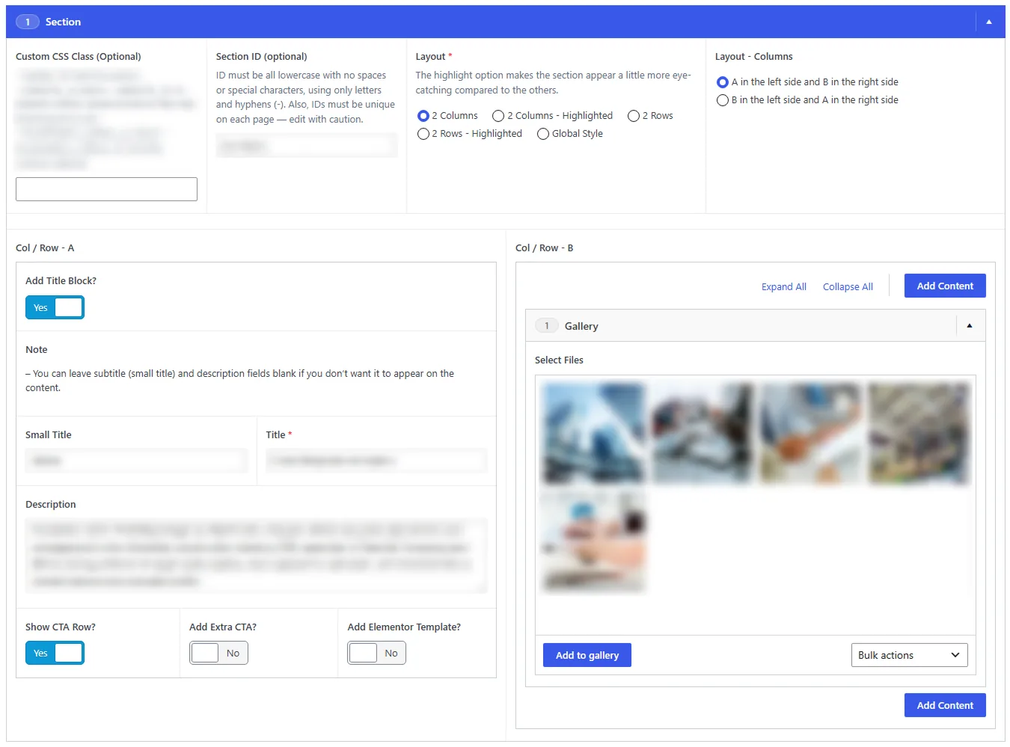This screenshot has height=747, width=1010.
Task: Click the Section ID input field
Action: point(307,146)
